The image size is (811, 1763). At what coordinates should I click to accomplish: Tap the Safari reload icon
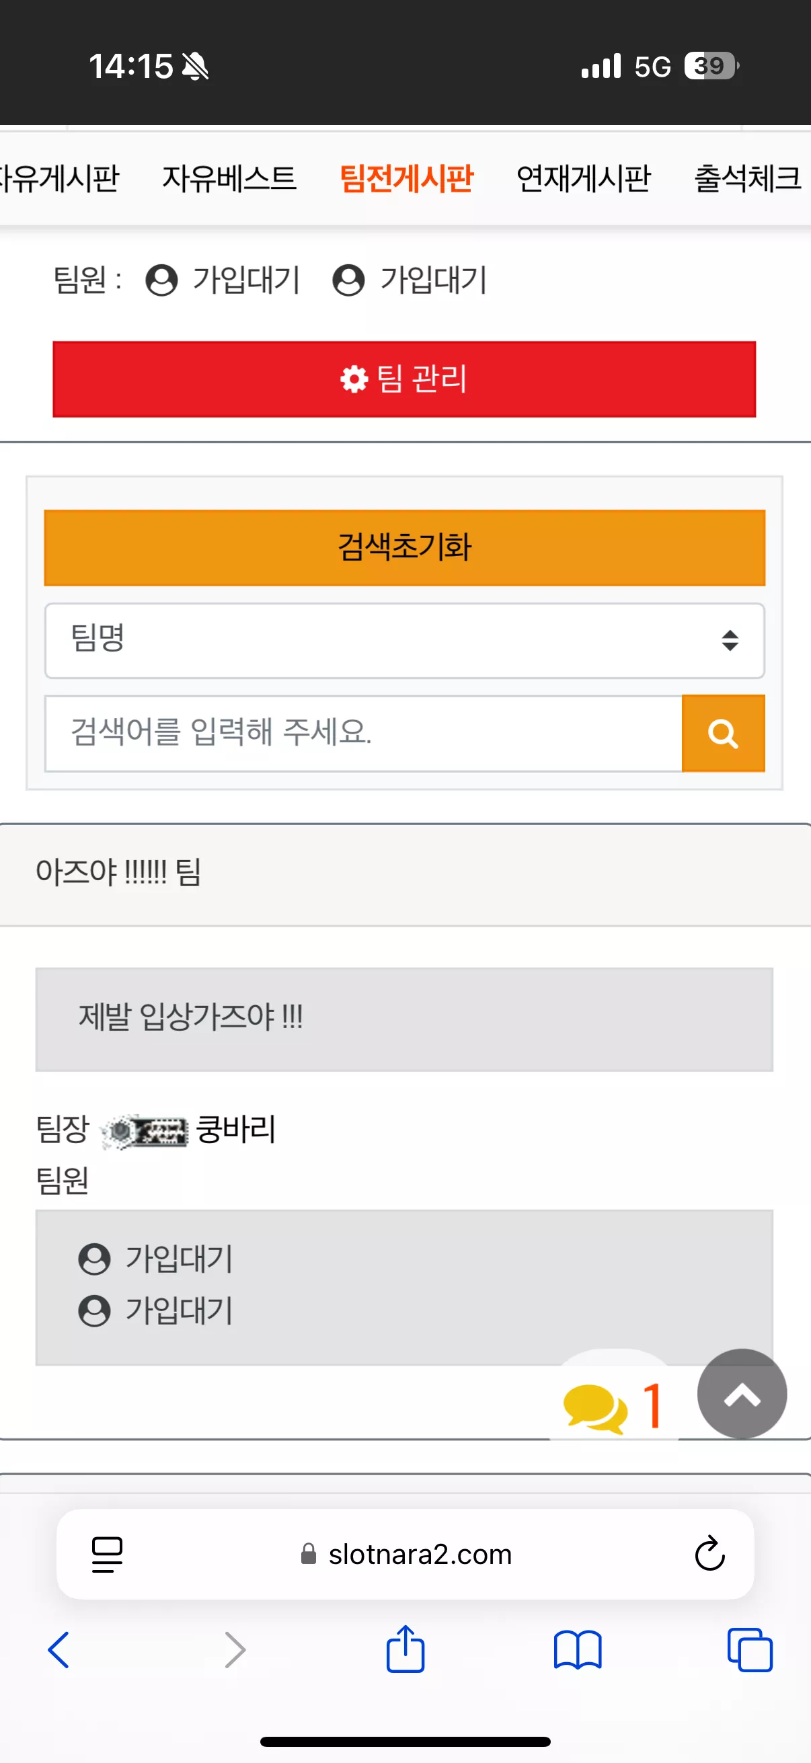709,1554
